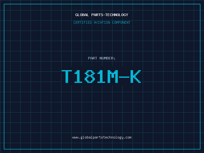The image size is (204, 153).
Task: Click the PART NUMBER: label
Action: coord(102,58)
